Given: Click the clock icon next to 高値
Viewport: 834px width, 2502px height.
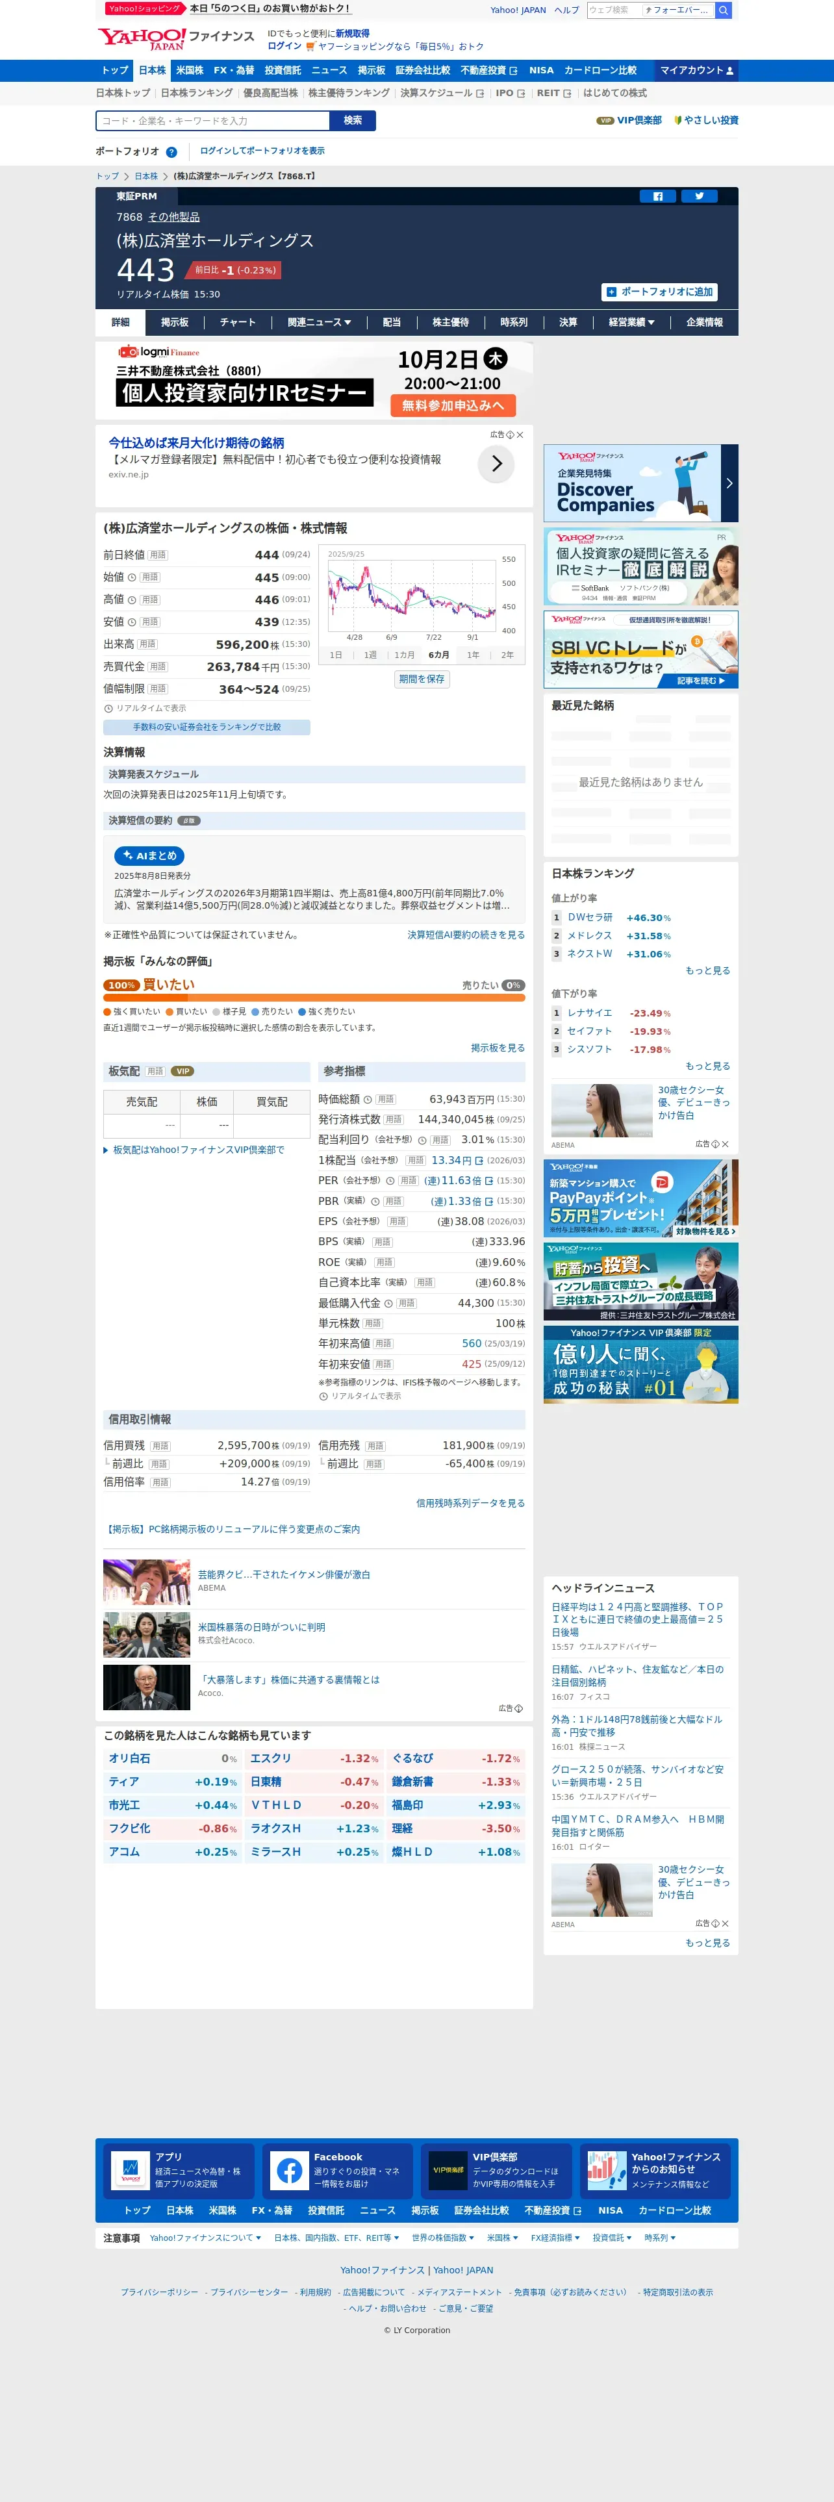Looking at the screenshot, I should pos(132,600).
